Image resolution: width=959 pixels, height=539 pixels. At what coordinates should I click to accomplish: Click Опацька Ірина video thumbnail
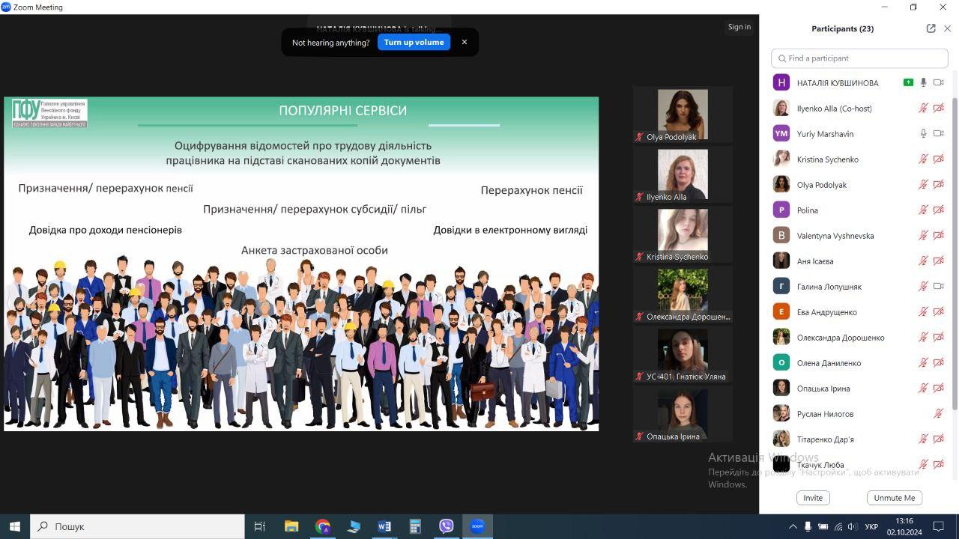pyautogui.click(x=683, y=414)
